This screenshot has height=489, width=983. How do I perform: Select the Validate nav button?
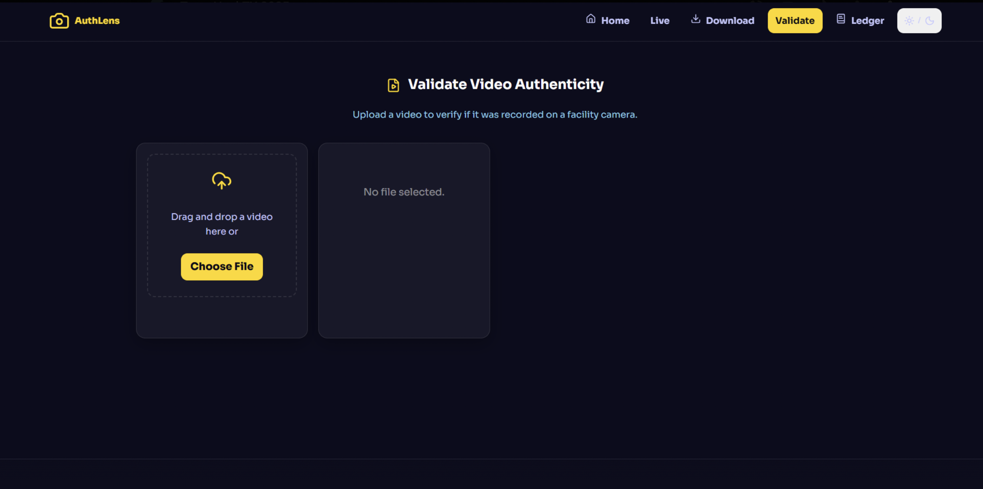794,21
